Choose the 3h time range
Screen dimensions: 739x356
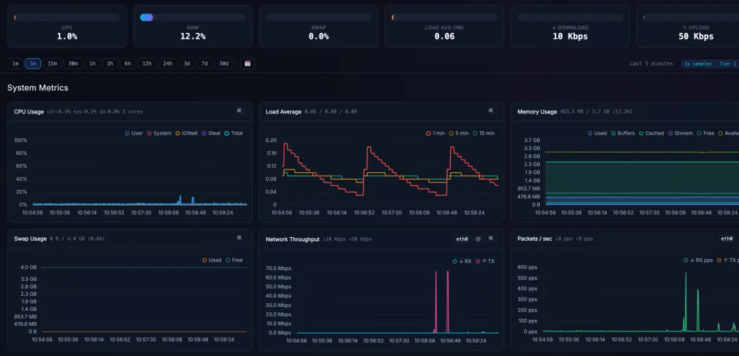point(109,64)
